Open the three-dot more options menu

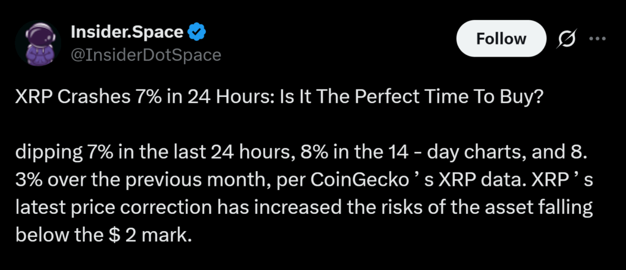tap(596, 38)
